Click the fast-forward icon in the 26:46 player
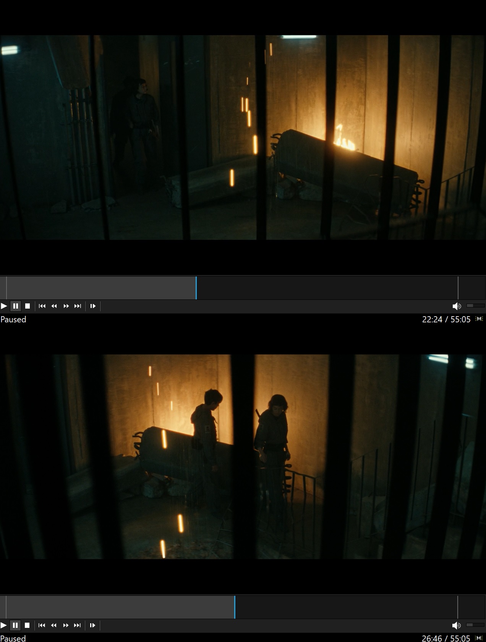The height and width of the screenshot is (642, 486). point(66,625)
